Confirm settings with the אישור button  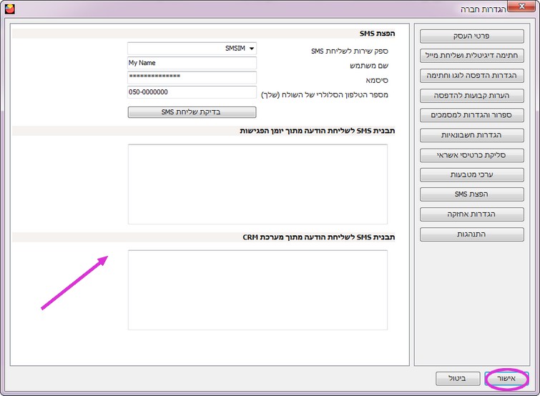click(x=506, y=378)
